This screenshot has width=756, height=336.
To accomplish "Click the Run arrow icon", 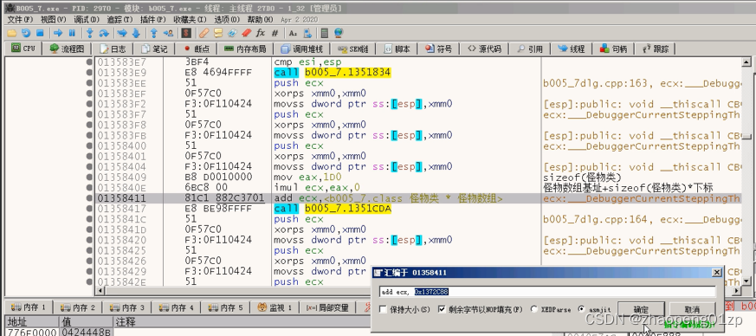I will (x=58, y=33).
